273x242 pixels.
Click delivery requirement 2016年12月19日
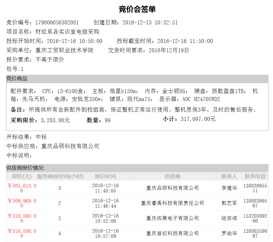(x=169, y=50)
